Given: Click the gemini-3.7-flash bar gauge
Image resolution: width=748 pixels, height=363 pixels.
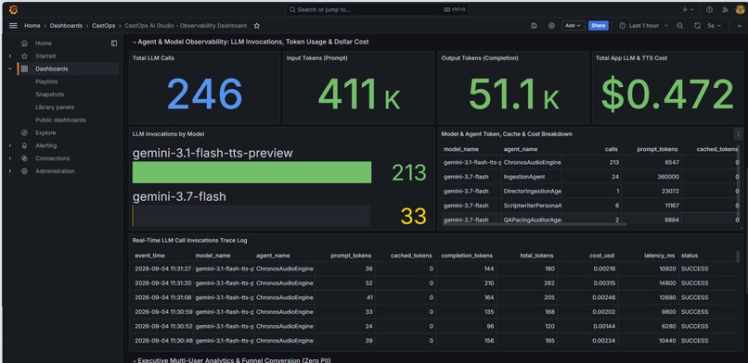Looking at the screenshot, I should (x=251, y=216).
